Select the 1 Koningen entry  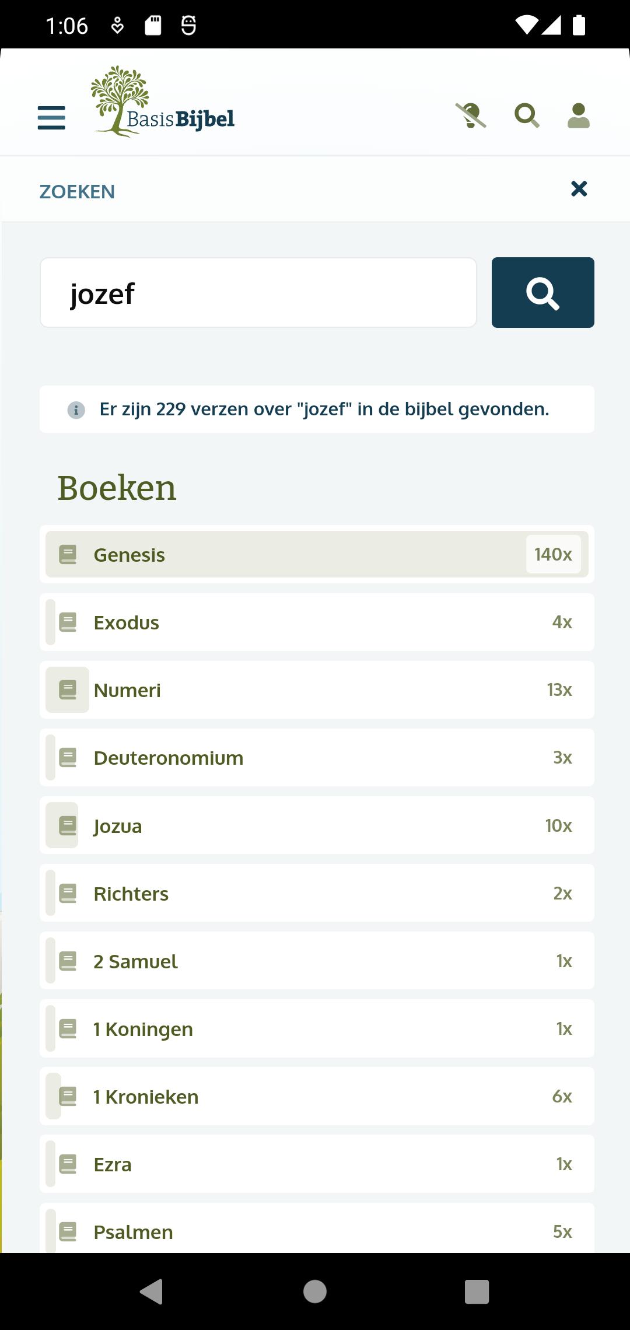pyautogui.click(x=317, y=1028)
